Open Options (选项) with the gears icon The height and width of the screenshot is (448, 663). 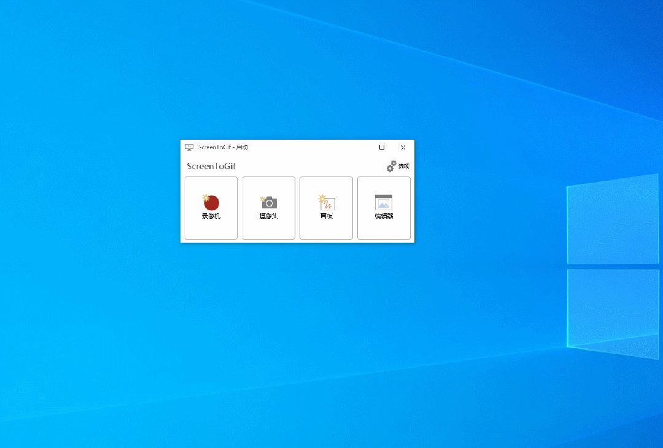click(x=398, y=166)
